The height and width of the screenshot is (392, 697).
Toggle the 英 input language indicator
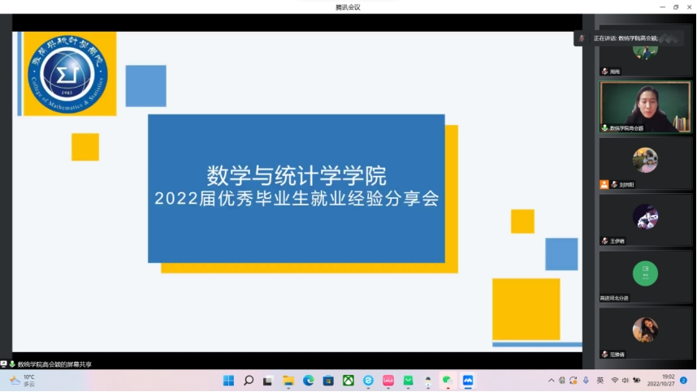click(600, 380)
